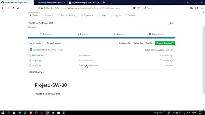Open the Branch: master dropdown
Image resolution: width=205 pixels, height=115 pixels.
tap(36, 43)
